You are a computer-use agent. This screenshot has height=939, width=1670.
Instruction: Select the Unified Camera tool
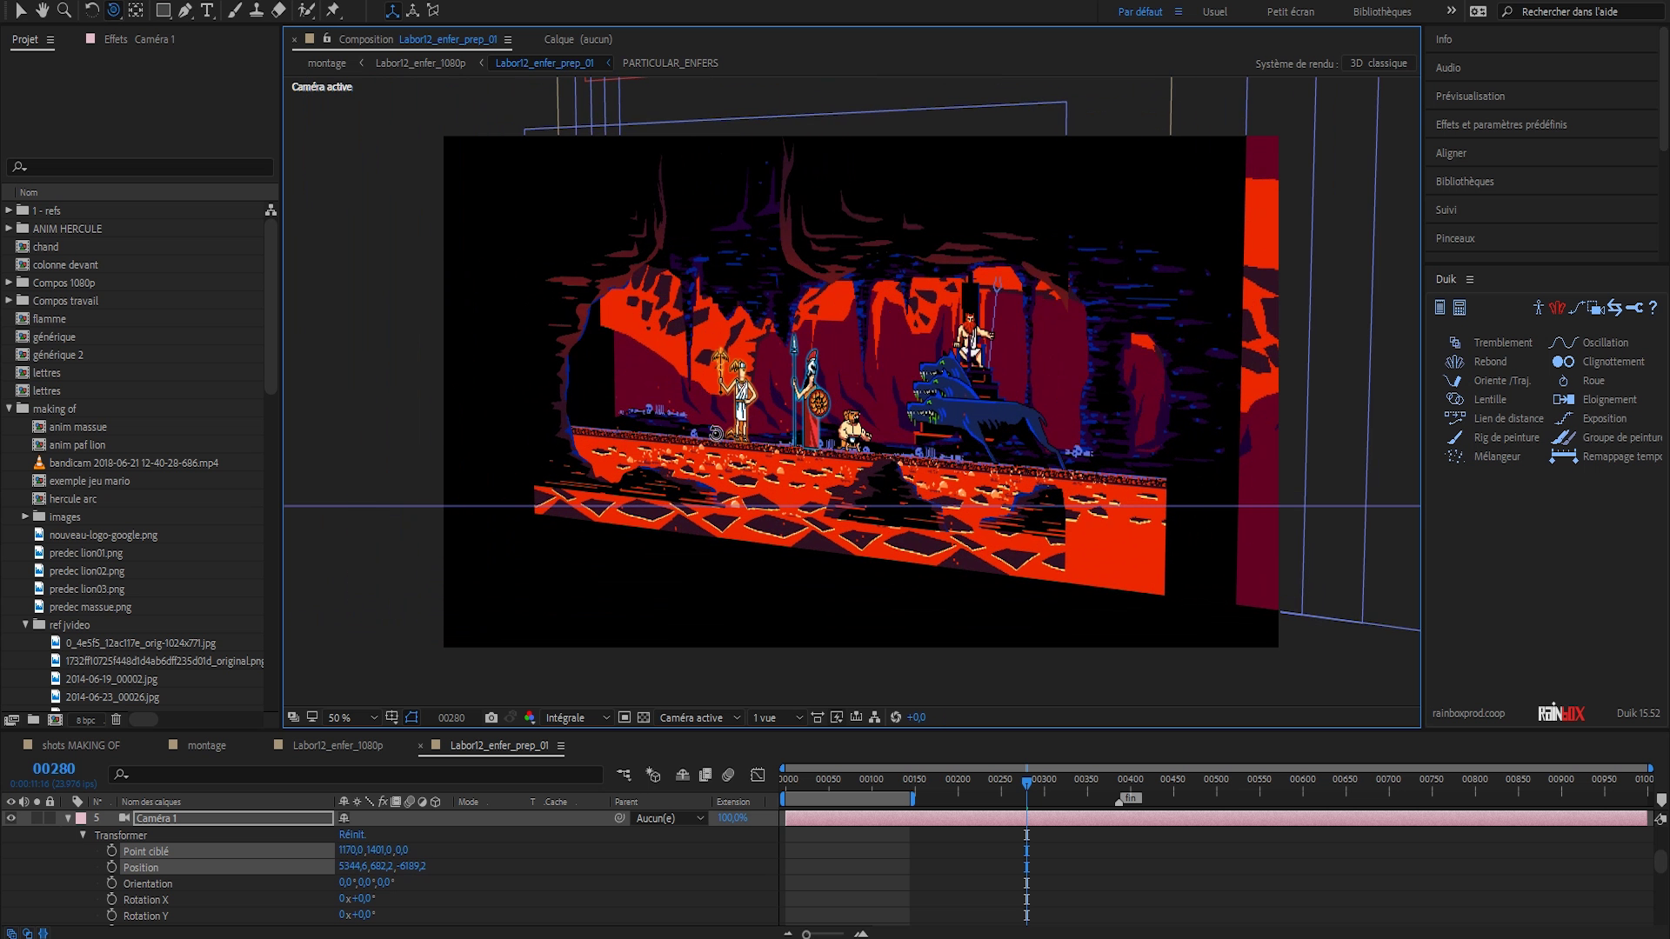113,10
